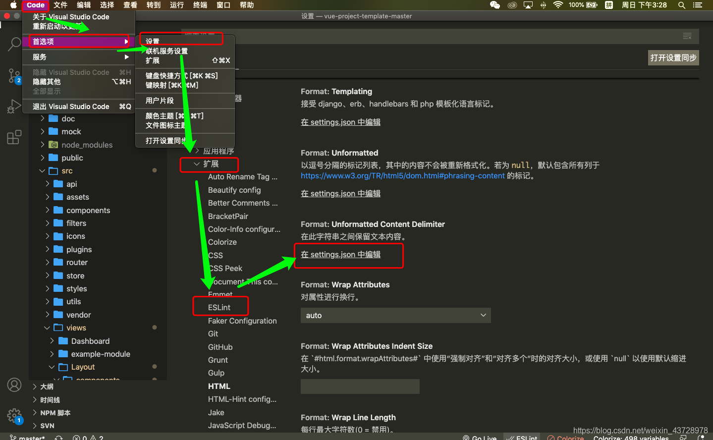Open Spotlight search icon in menu bar
Image resolution: width=713 pixels, height=440 pixels.
(682, 5)
